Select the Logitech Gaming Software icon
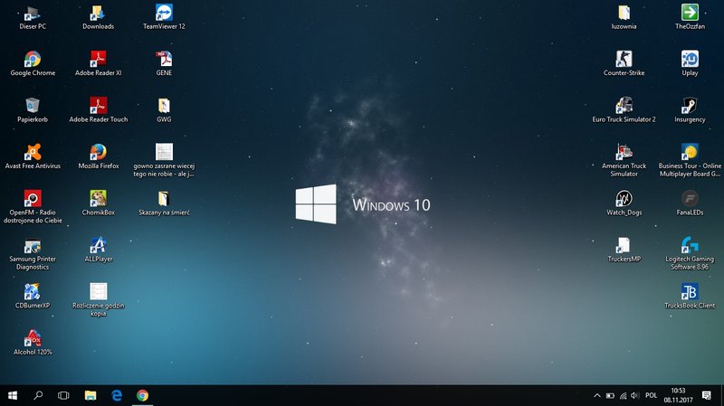The height and width of the screenshot is (406, 724). point(690,246)
